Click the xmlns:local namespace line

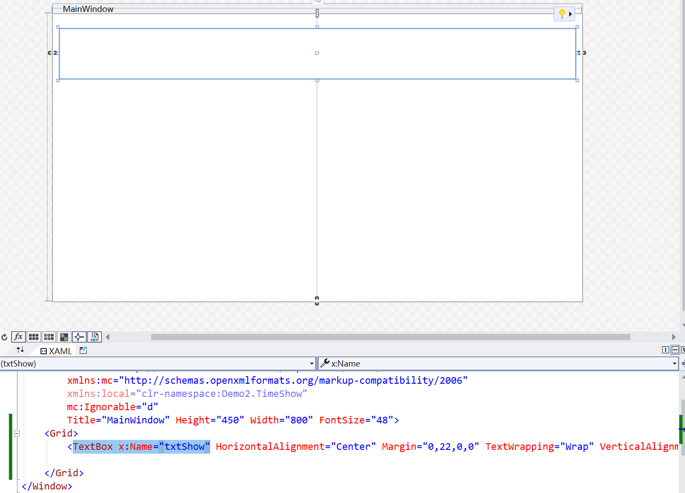click(187, 394)
